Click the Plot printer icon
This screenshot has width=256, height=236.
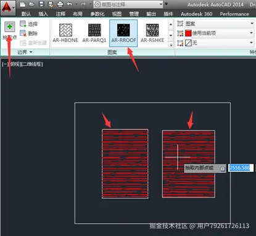click(x=60, y=4)
